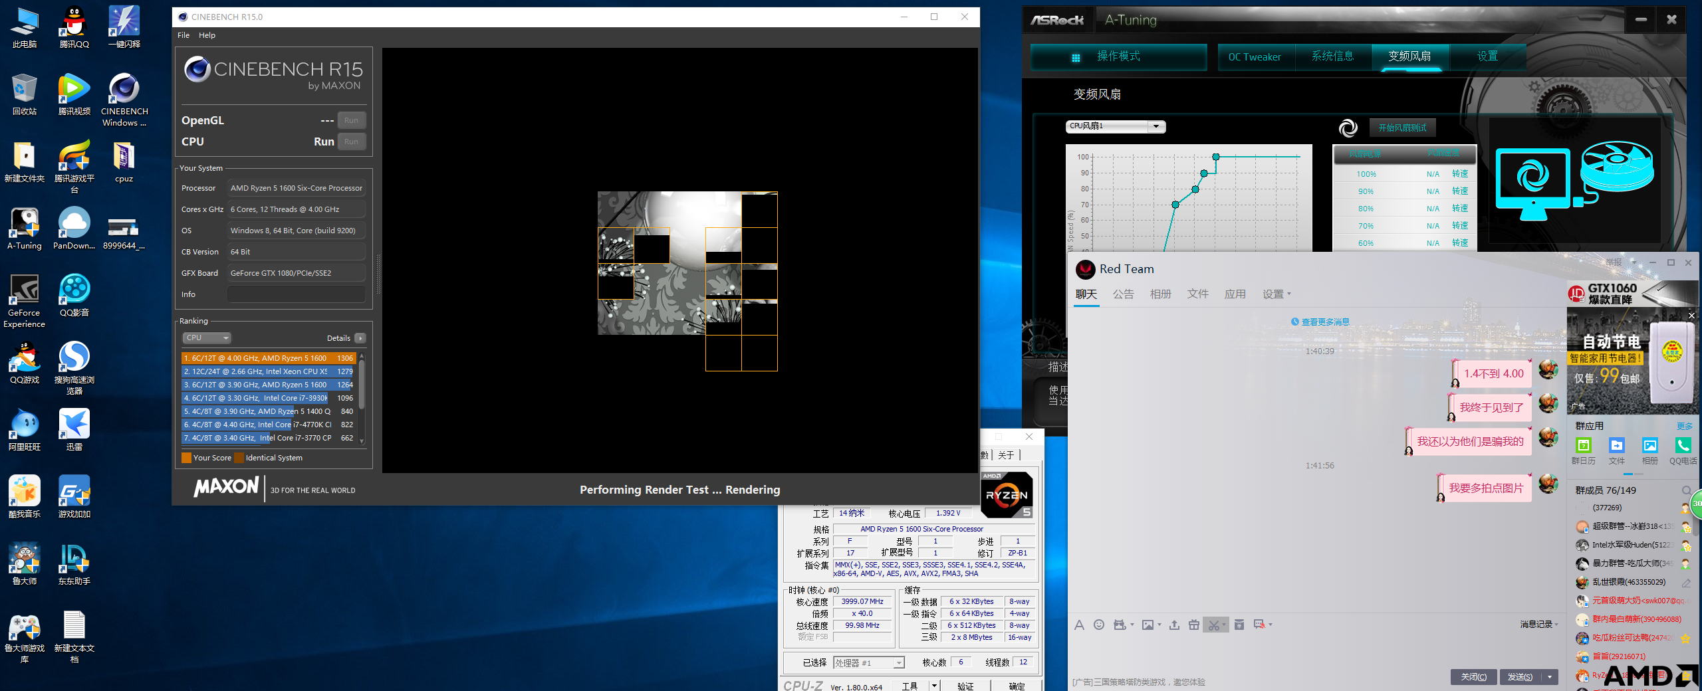The image size is (1702, 691).
Task: Open the 设置 dropdown in Red Team chat
Action: tap(1276, 294)
